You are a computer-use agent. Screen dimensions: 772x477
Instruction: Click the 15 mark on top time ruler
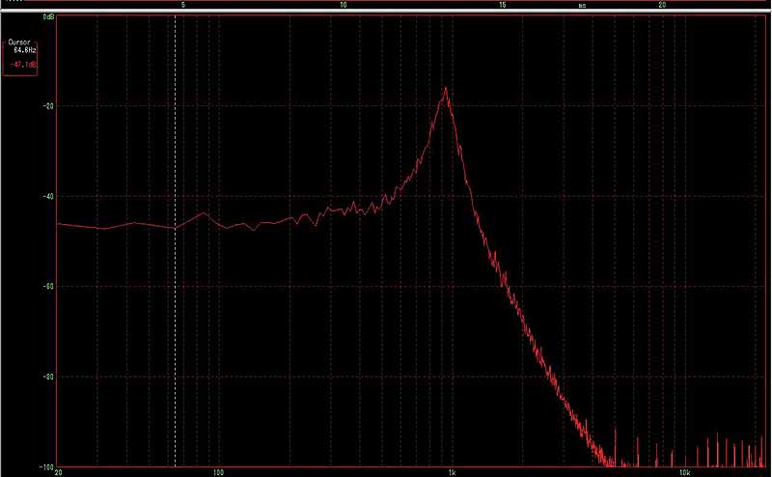(x=502, y=5)
